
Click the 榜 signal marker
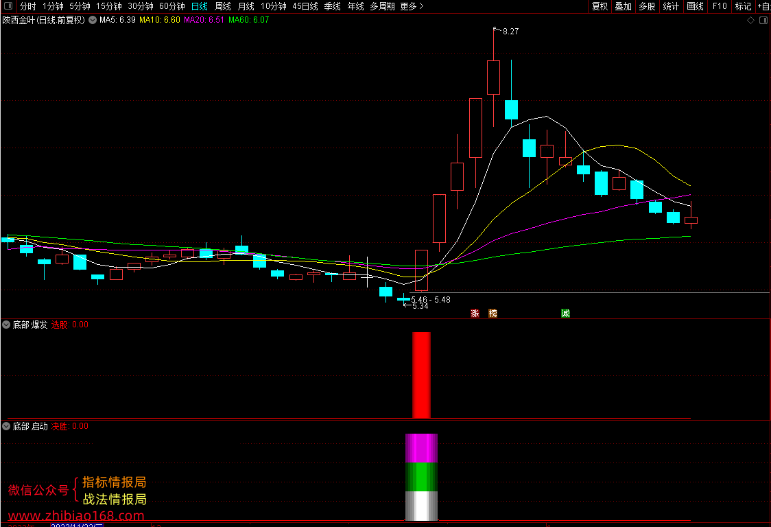pyautogui.click(x=493, y=314)
